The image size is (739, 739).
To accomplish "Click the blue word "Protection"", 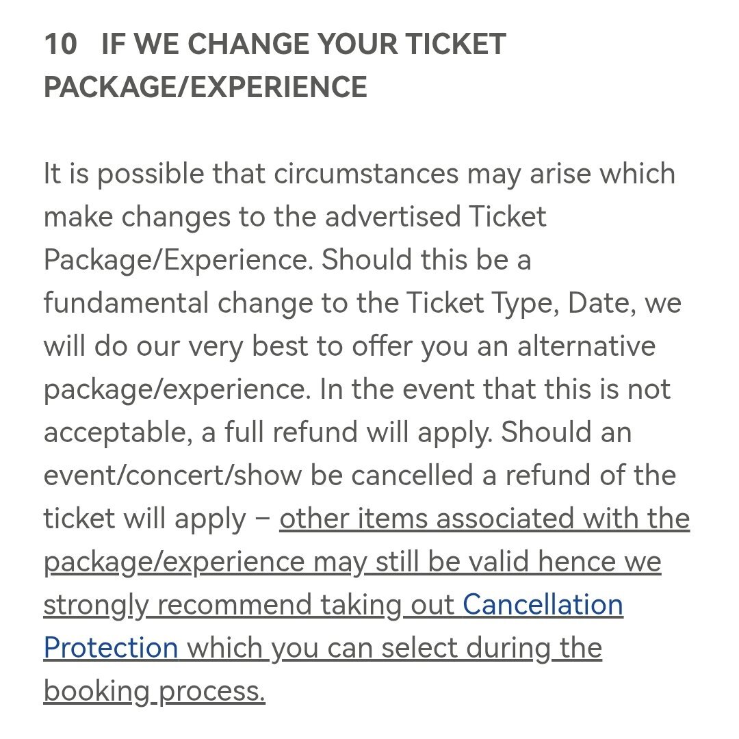I will [111, 648].
